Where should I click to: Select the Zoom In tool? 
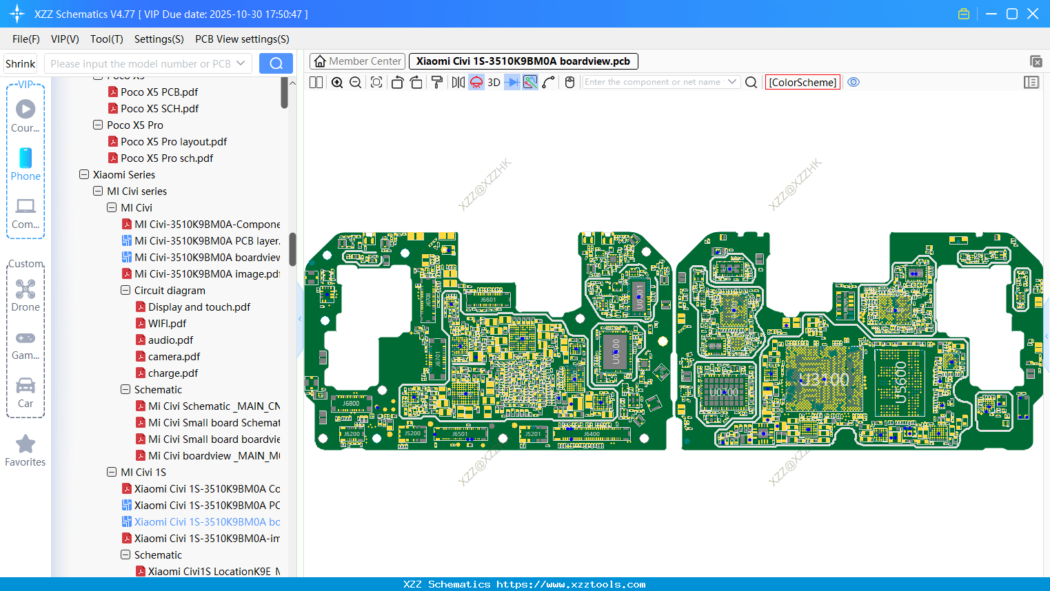337,82
